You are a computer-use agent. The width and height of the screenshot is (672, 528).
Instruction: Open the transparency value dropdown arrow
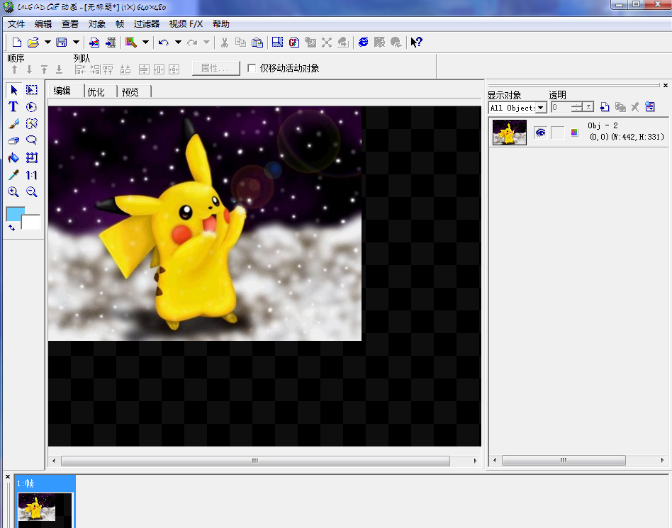click(589, 107)
